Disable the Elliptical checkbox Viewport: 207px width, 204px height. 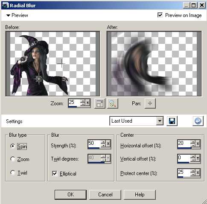[55, 173]
